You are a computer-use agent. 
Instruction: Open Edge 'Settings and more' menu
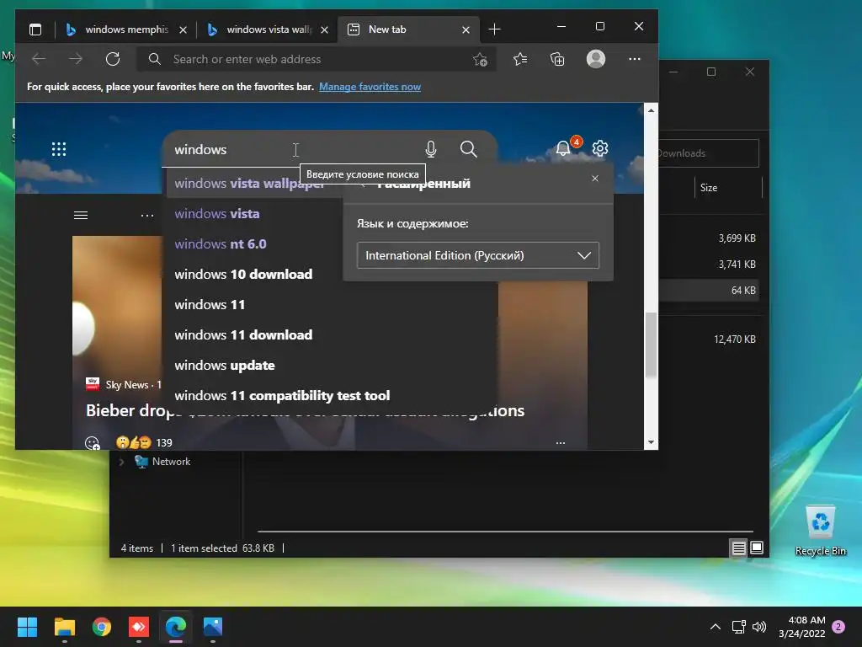click(635, 59)
